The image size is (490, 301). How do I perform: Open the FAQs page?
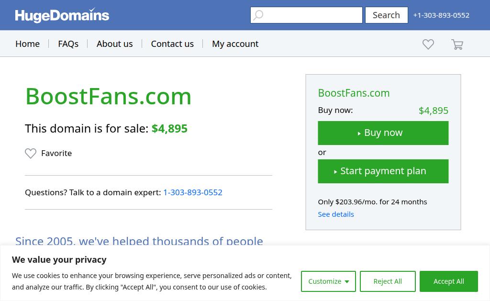pyautogui.click(x=68, y=44)
